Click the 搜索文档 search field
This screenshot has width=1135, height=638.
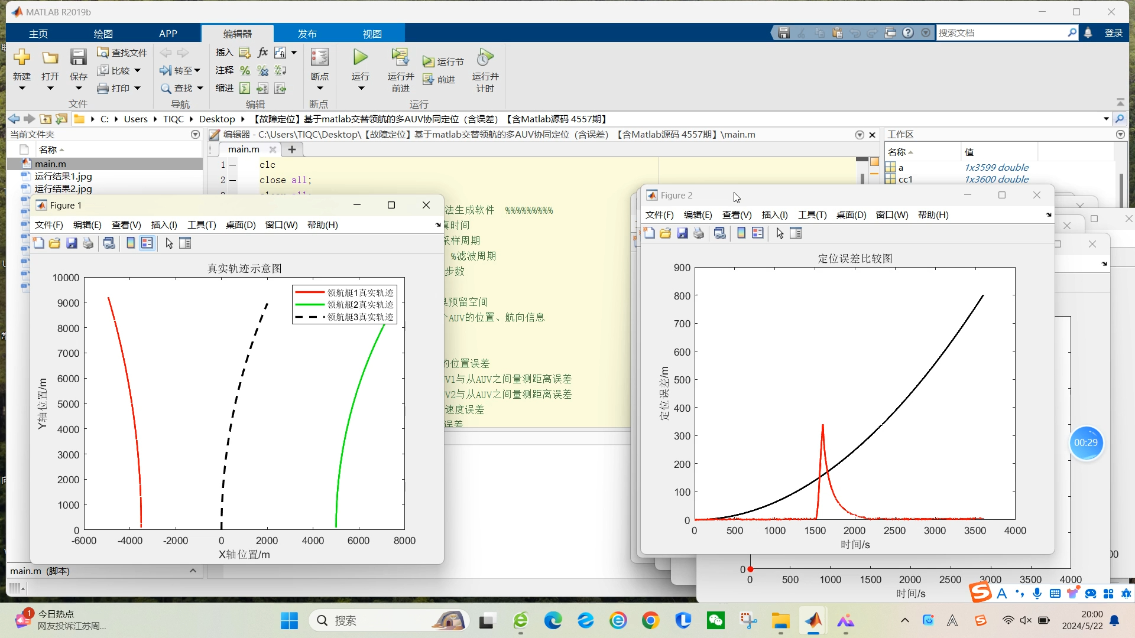[x=1002, y=32]
